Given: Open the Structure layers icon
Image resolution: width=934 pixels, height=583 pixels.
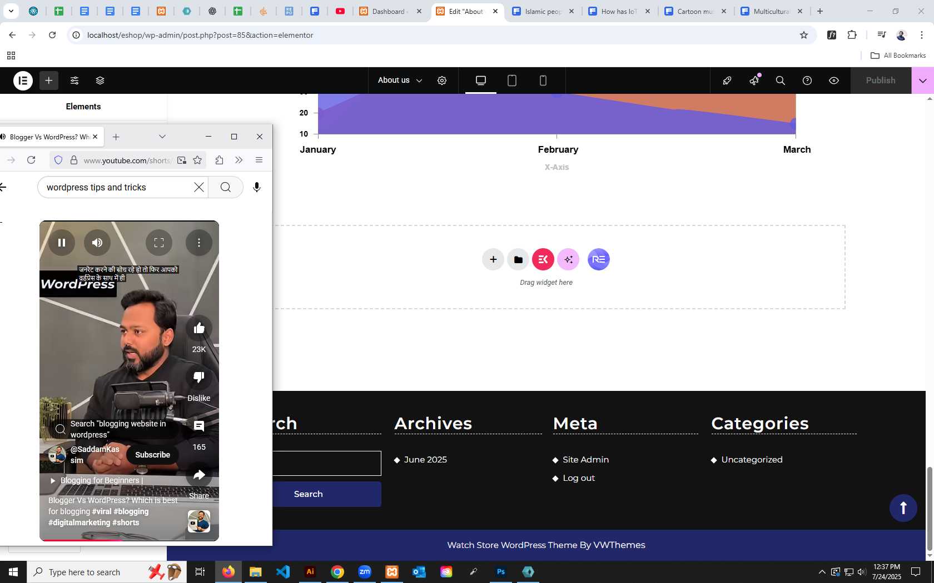Looking at the screenshot, I should [x=100, y=81].
